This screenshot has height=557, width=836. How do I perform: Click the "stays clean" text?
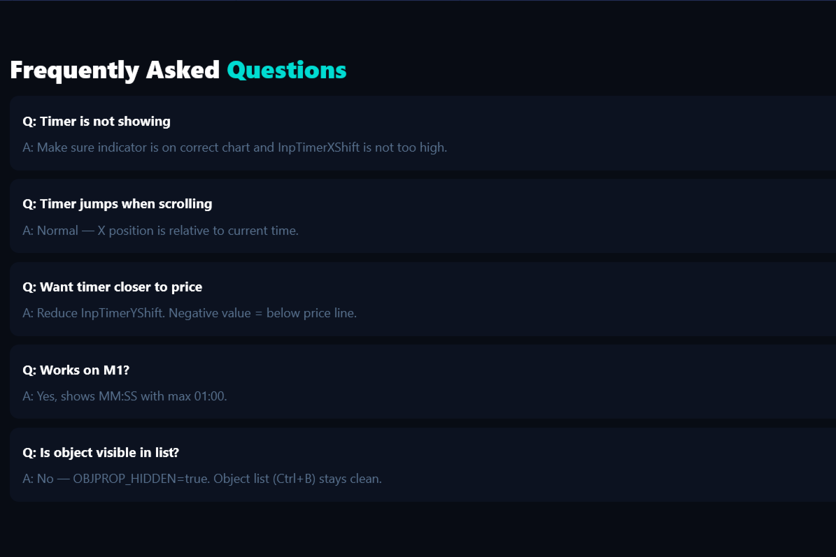[x=350, y=479]
